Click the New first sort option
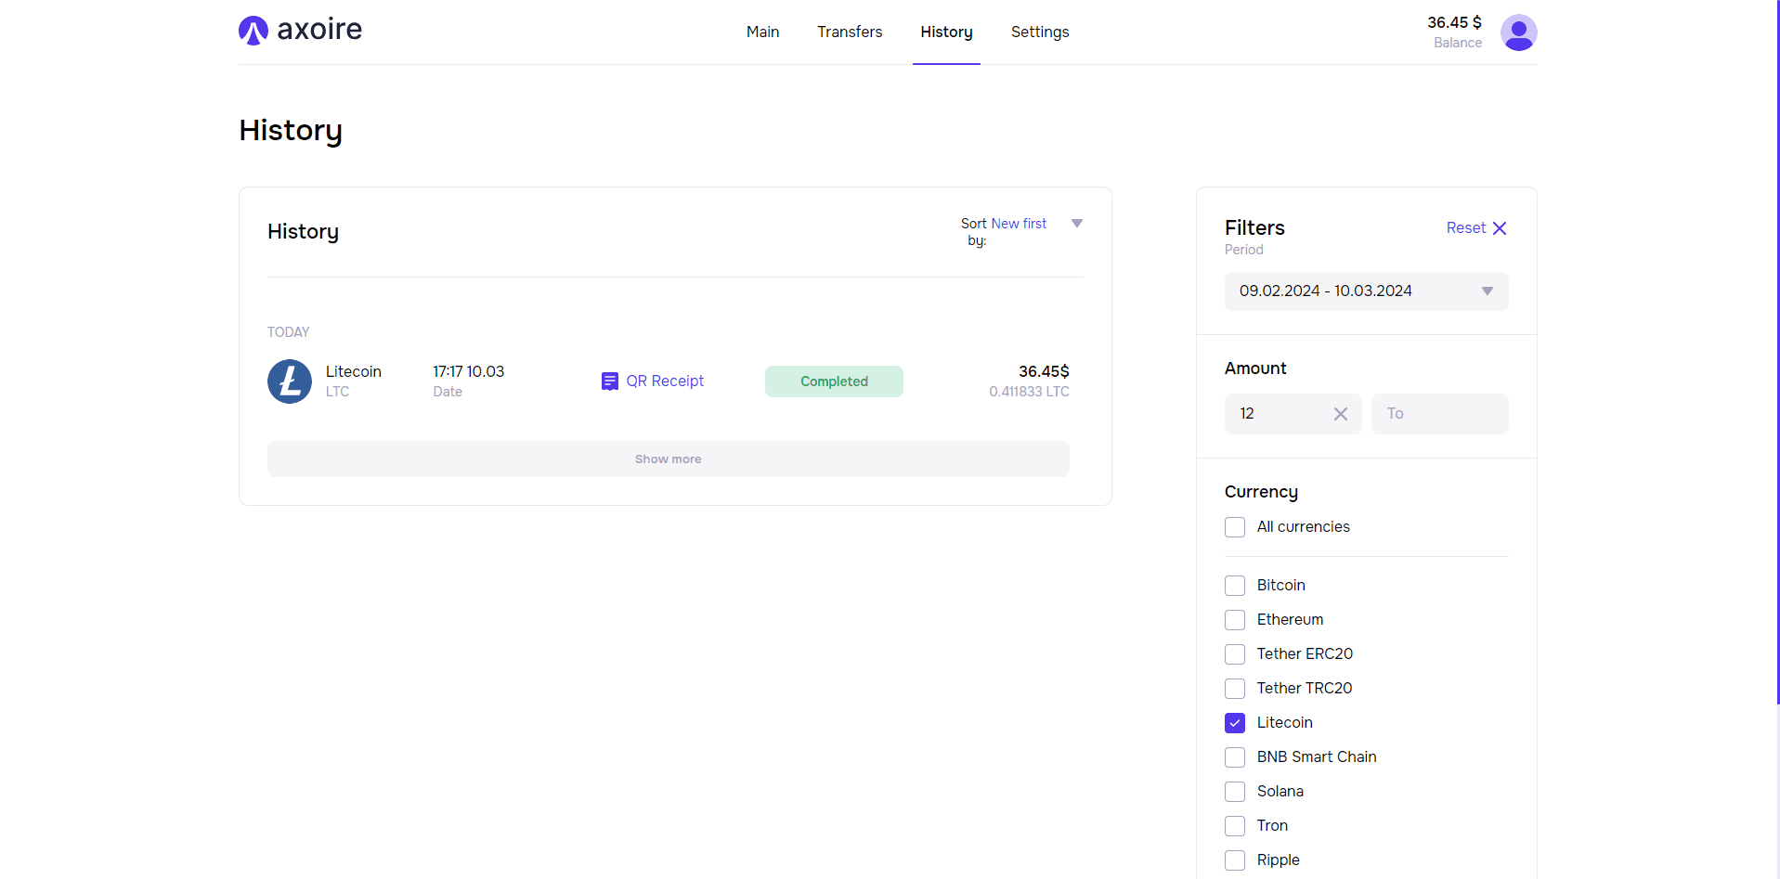Viewport: 1780px width, 879px height. (x=1019, y=224)
